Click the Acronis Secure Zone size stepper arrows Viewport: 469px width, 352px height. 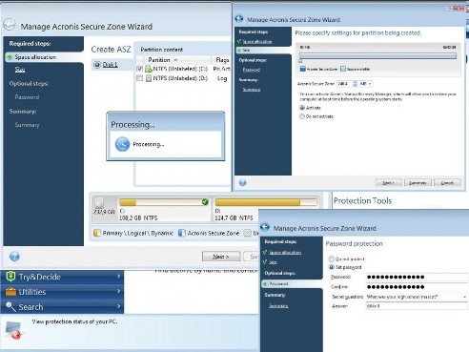coord(355,84)
